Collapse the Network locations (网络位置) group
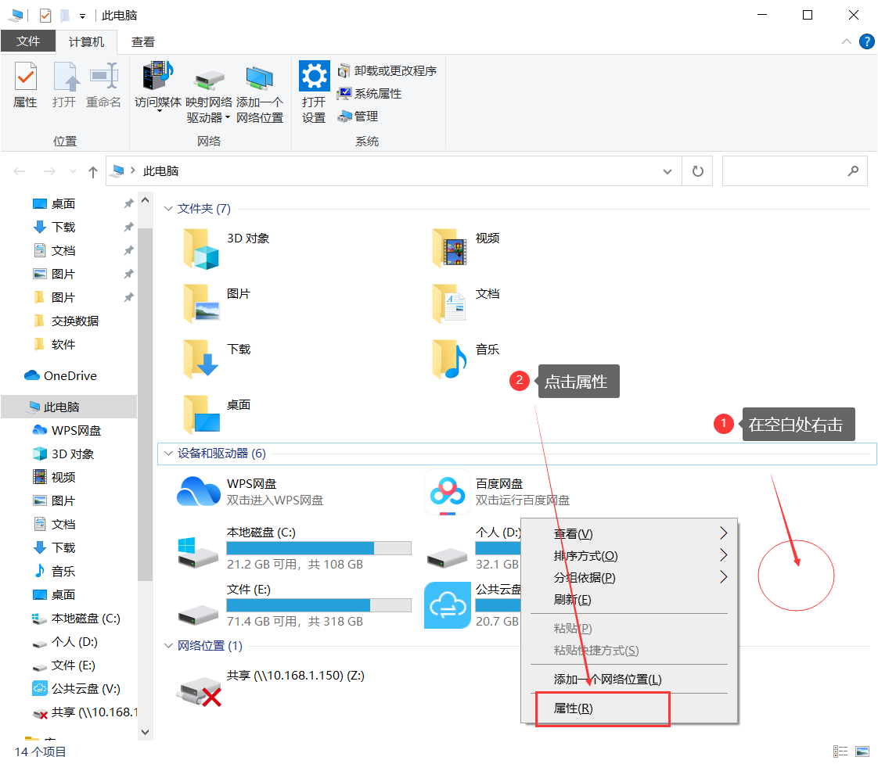 click(168, 646)
